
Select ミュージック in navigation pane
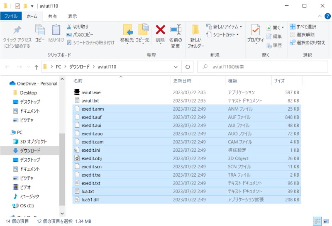pos(26,197)
